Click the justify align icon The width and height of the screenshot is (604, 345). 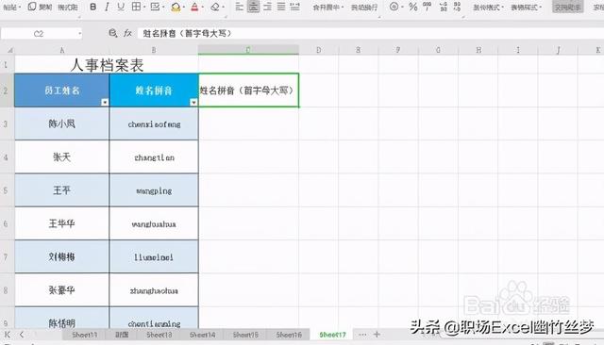pyautogui.click(x=281, y=7)
